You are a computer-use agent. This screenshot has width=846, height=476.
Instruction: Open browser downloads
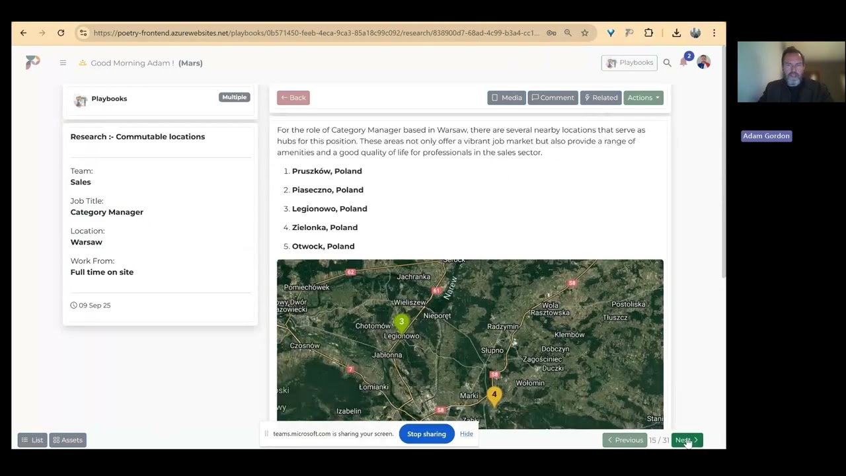(676, 32)
